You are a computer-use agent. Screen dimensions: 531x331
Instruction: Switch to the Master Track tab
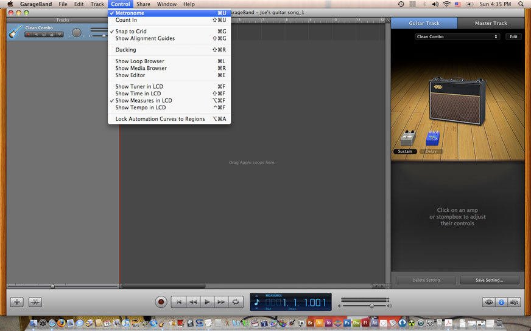(491, 23)
